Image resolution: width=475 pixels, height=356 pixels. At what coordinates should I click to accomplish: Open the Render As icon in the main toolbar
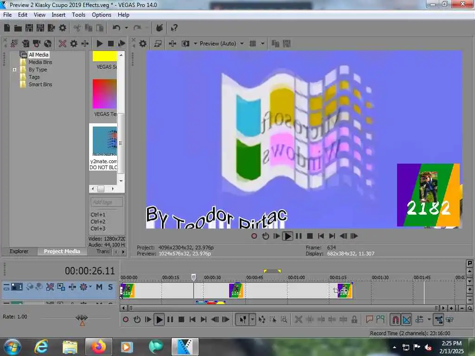51,28
